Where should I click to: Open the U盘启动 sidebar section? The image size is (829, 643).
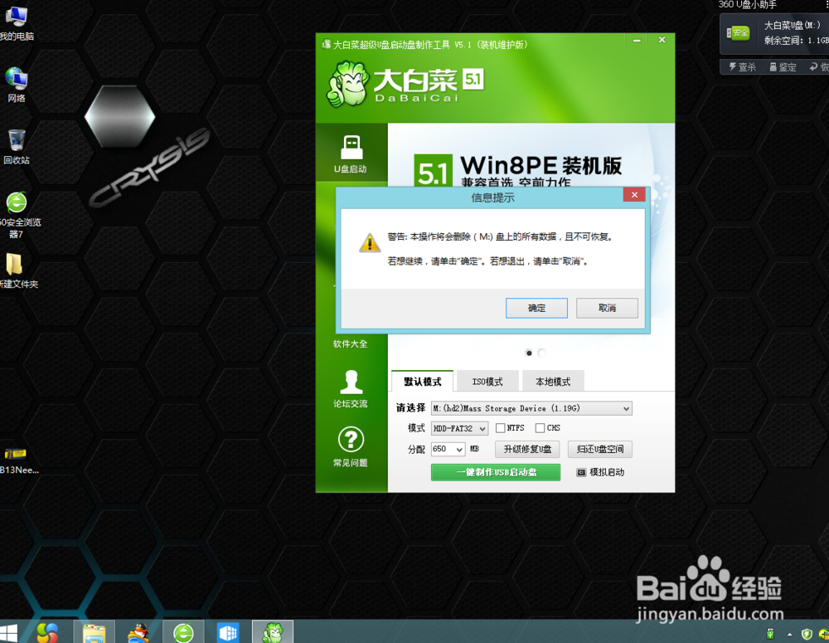[351, 153]
